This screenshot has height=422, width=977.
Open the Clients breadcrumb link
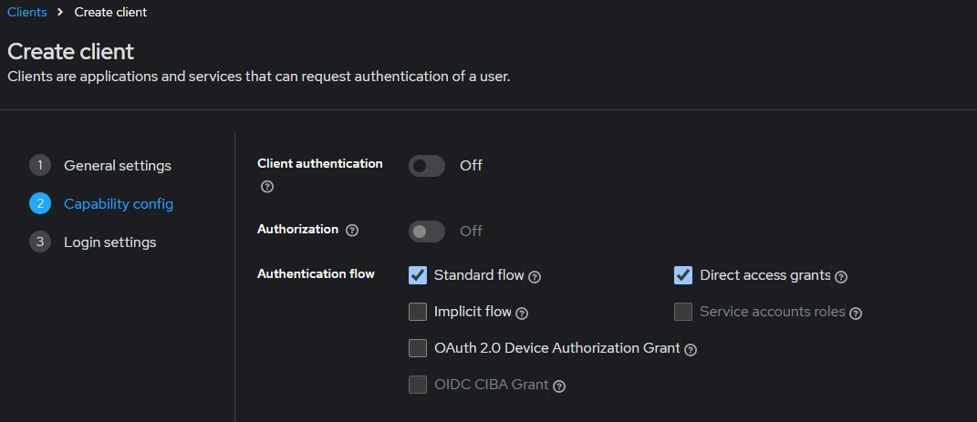coord(27,12)
